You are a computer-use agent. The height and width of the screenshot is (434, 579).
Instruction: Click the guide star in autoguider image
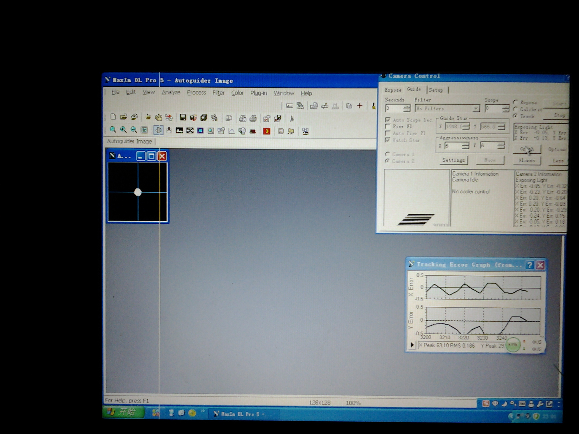click(138, 192)
